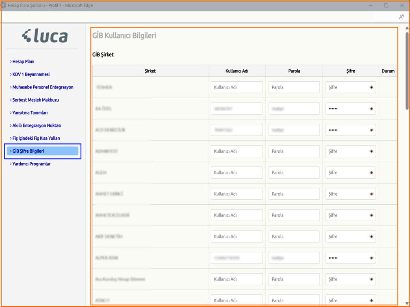Focus Kullanıcı Adı input in ADMINTEST row
The width and height of the screenshot is (410, 307).
[x=237, y=151]
